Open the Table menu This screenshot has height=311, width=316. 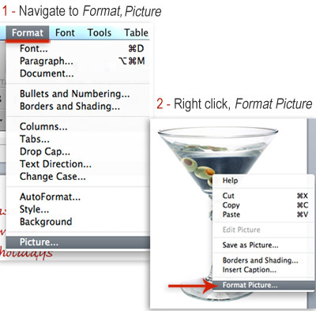[x=136, y=33]
